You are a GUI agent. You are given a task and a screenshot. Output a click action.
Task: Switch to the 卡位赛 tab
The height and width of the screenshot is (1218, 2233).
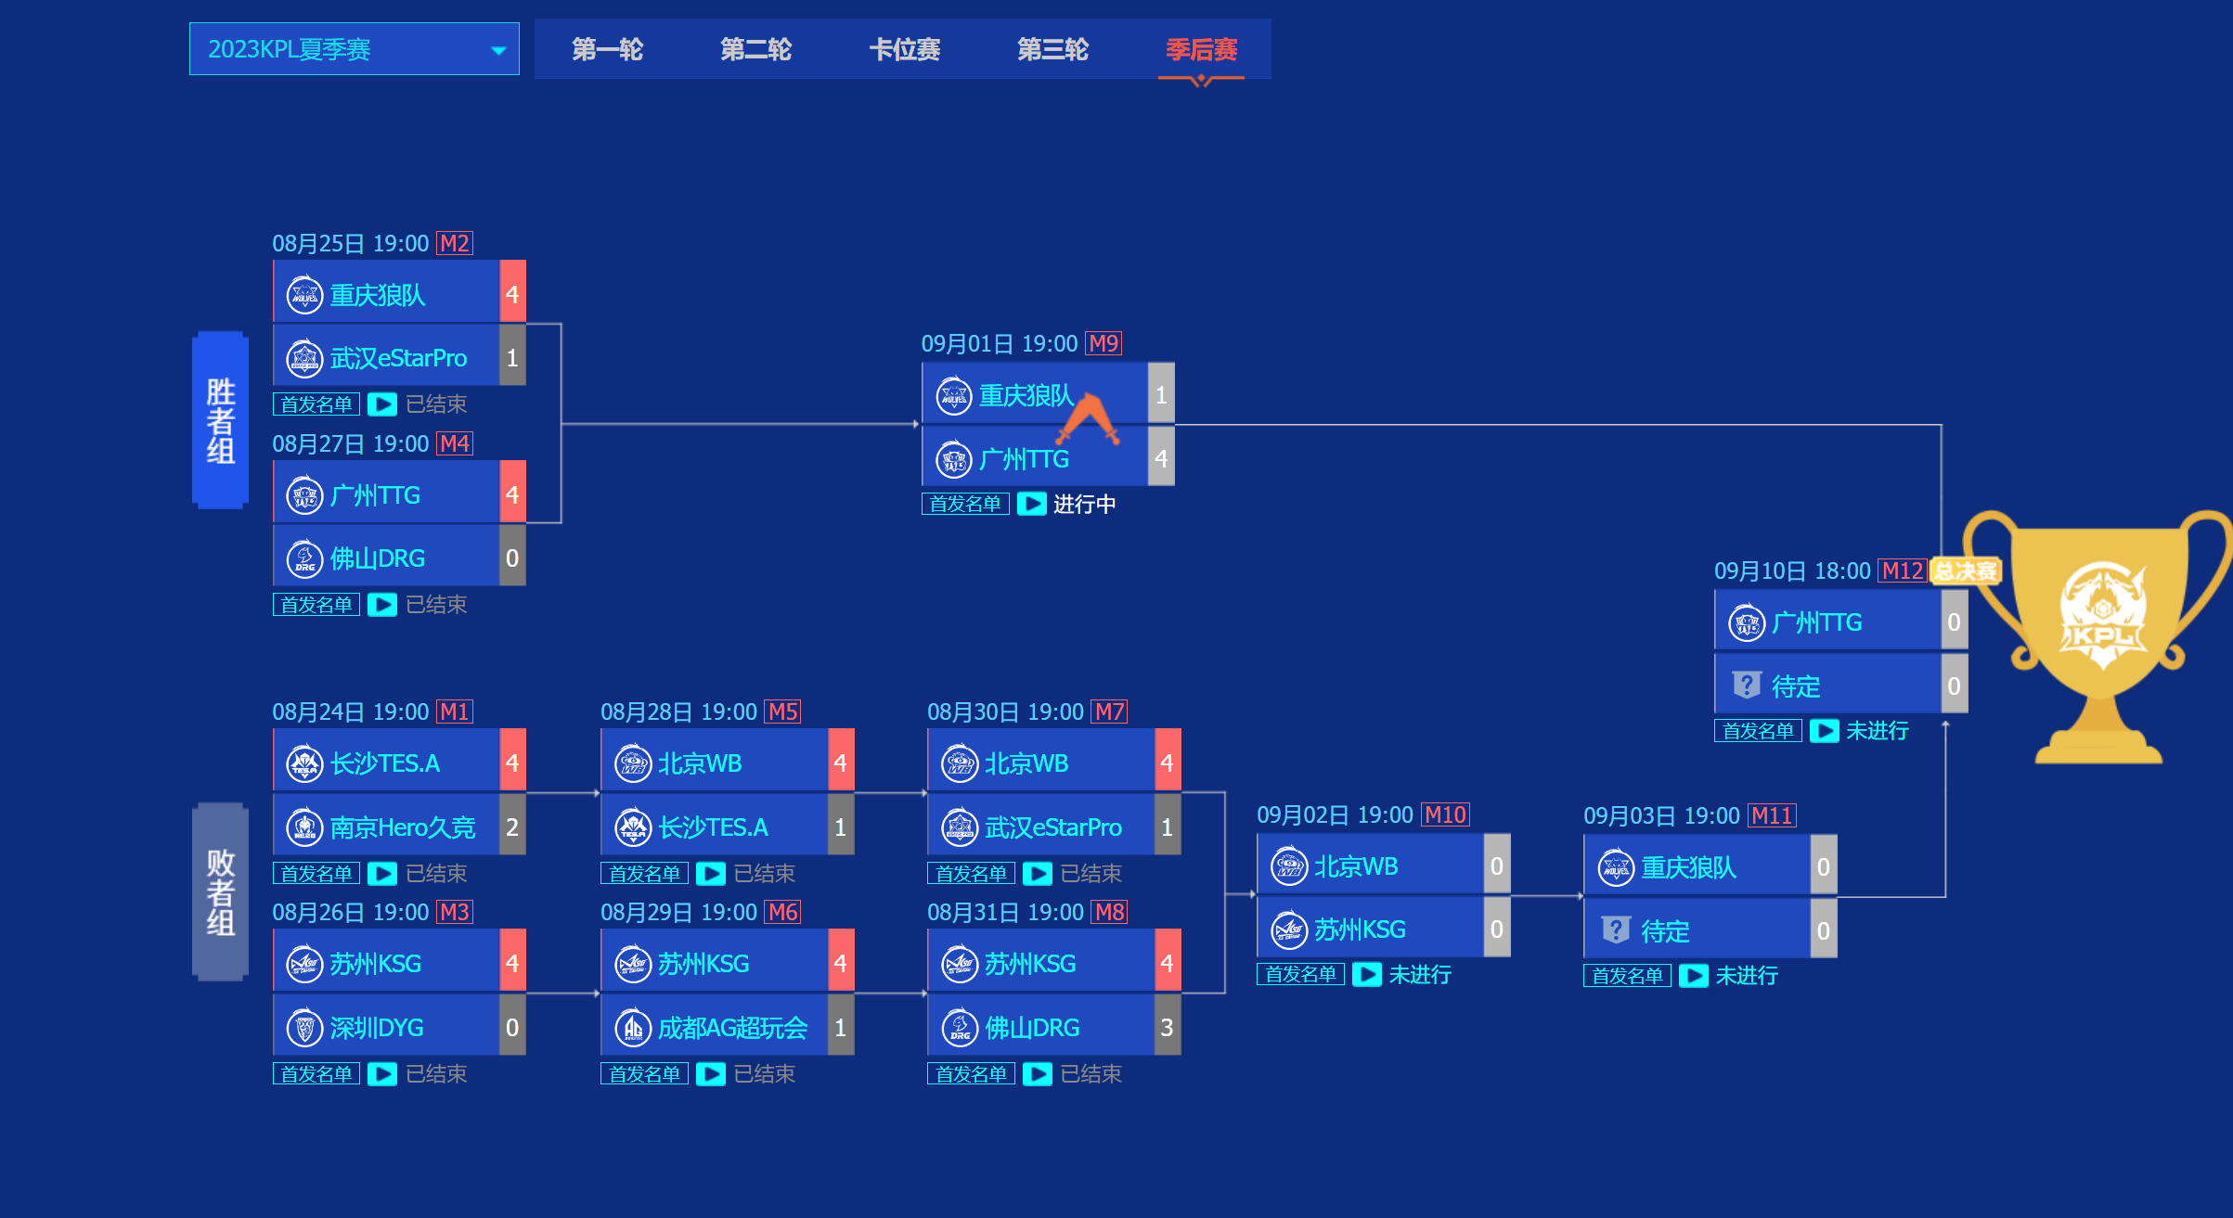click(905, 49)
